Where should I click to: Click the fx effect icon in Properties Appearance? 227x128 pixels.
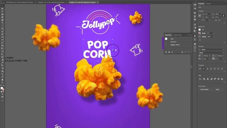200,40
